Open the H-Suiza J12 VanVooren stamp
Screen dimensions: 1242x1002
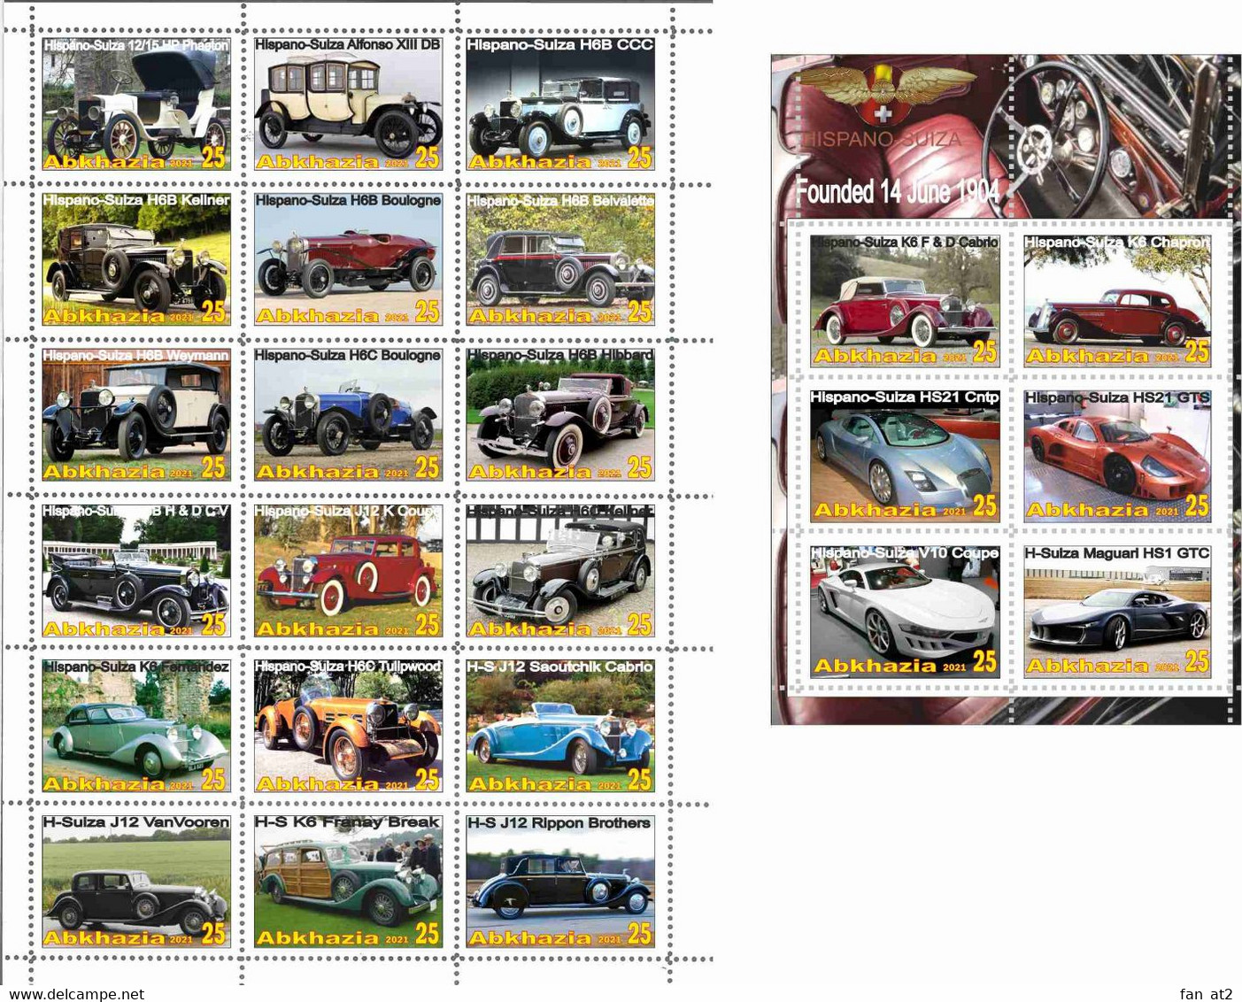coord(136,882)
